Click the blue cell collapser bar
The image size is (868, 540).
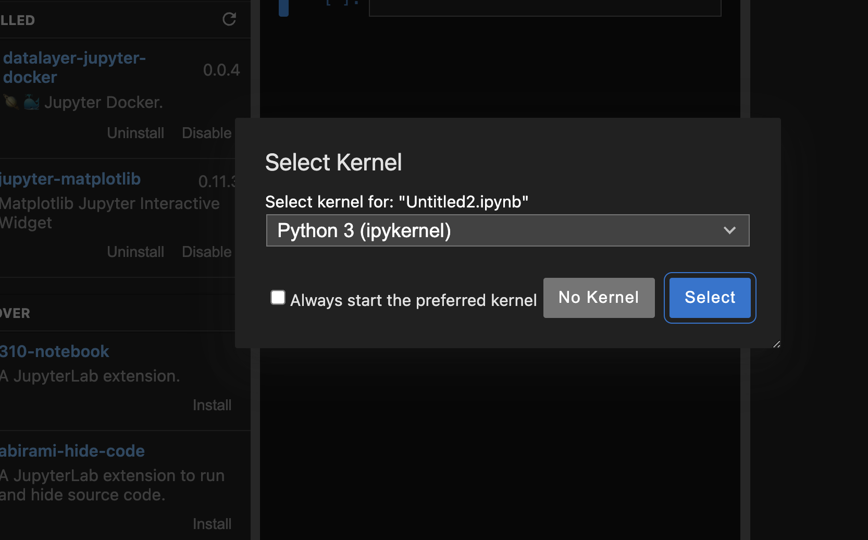(x=283, y=7)
